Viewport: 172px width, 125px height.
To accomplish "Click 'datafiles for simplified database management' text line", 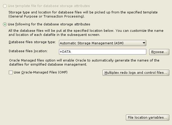I will (48, 64).
